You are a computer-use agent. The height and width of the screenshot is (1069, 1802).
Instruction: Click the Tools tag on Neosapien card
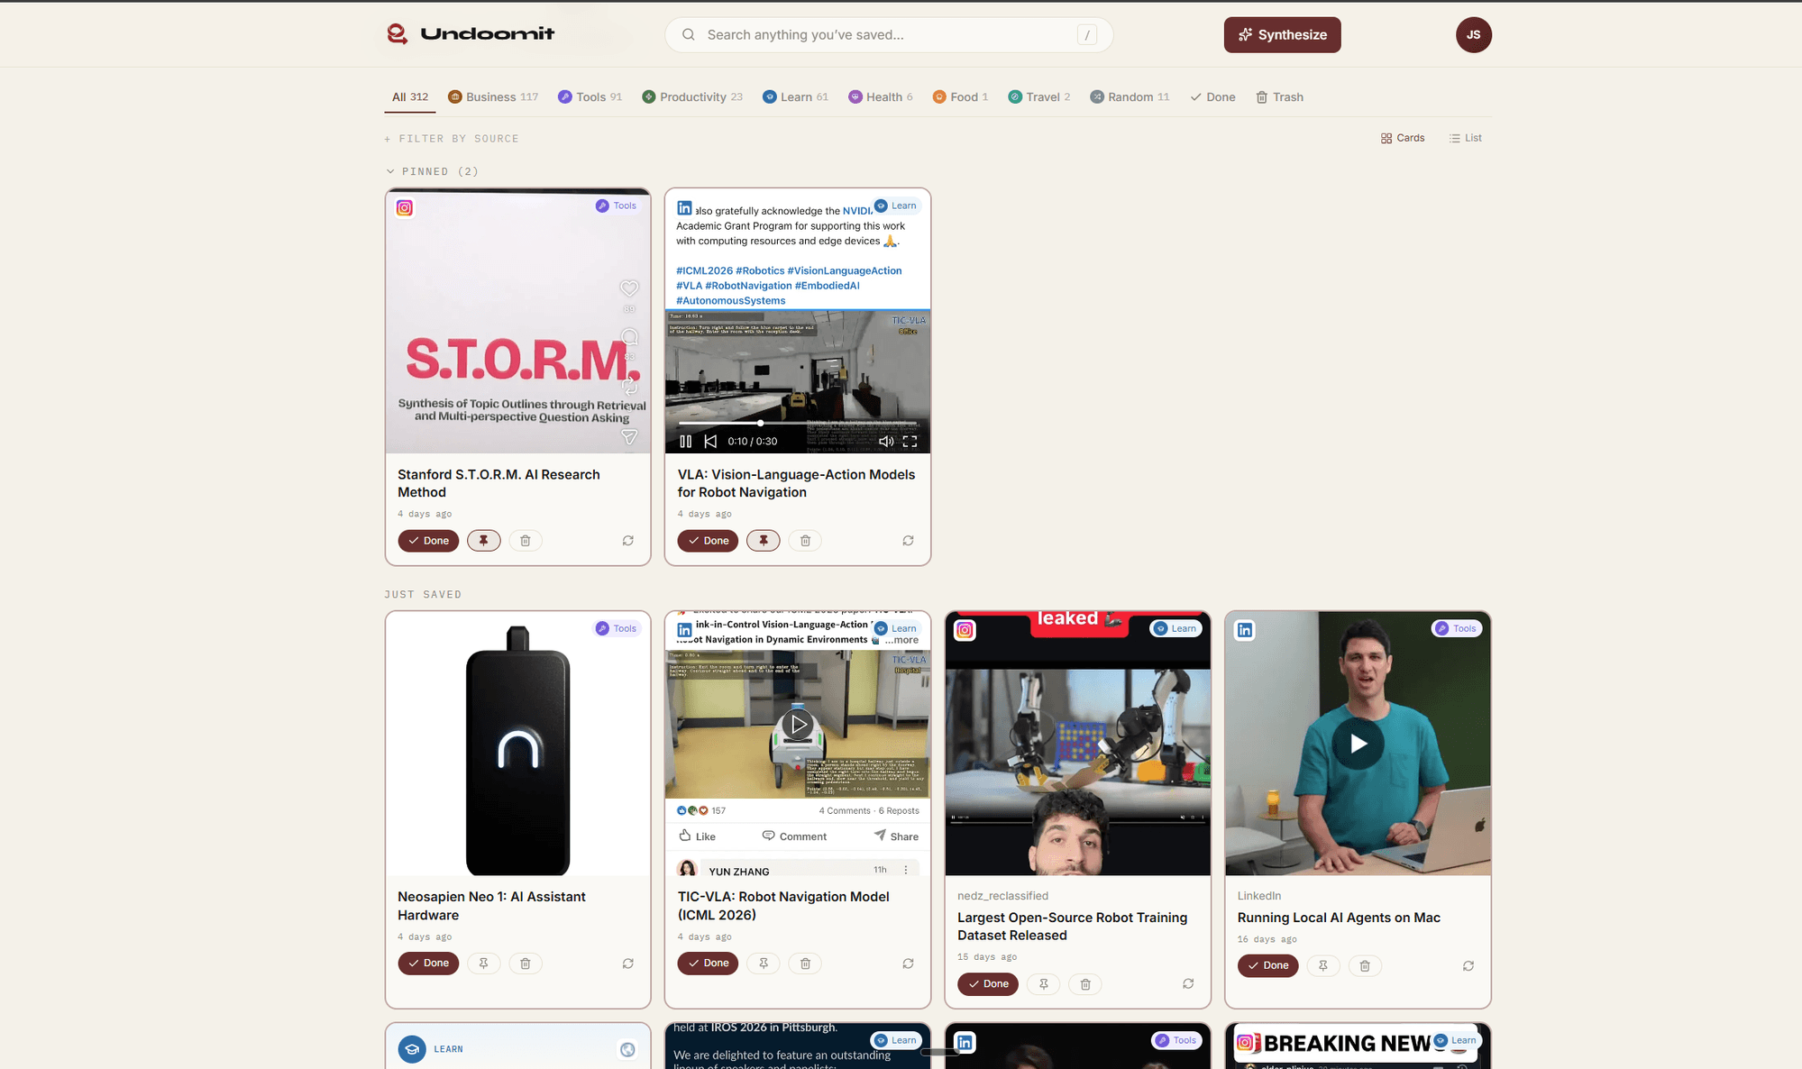[617, 629]
